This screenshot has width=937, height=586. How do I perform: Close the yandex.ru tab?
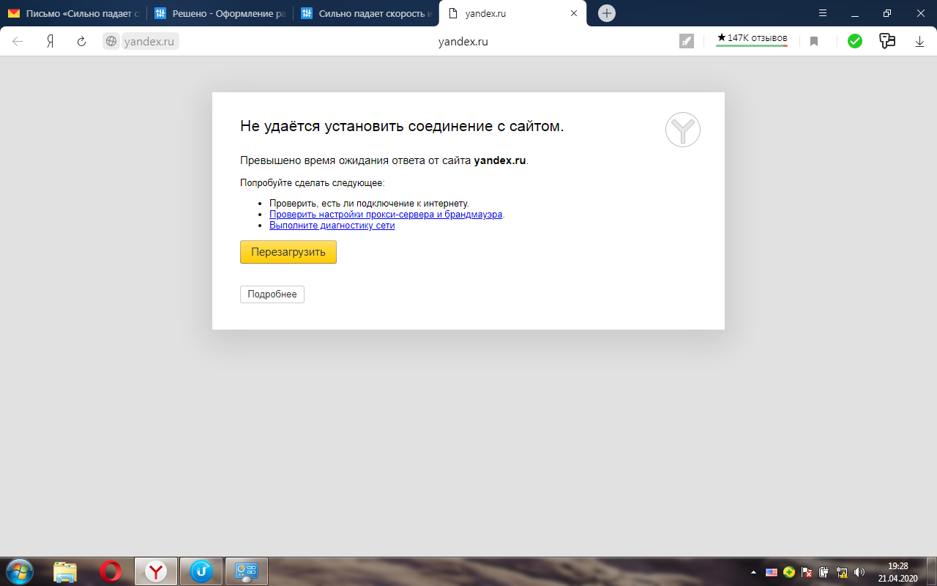pyautogui.click(x=574, y=13)
